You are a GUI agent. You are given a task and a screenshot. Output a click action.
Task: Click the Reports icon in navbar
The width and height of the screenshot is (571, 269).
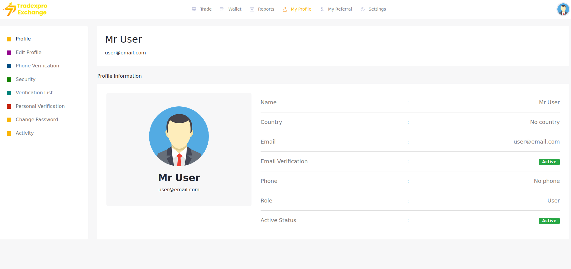click(x=252, y=9)
